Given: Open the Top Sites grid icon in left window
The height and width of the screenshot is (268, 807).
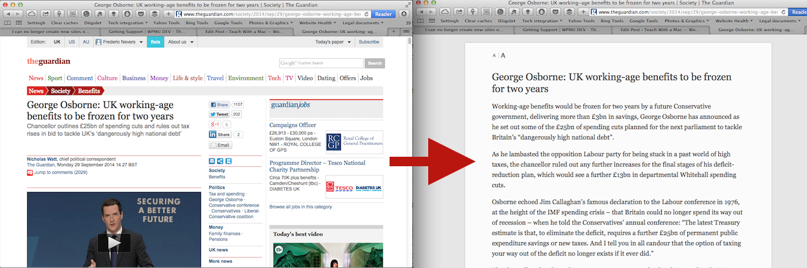Looking at the screenshot, I should click(x=18, y=22).
